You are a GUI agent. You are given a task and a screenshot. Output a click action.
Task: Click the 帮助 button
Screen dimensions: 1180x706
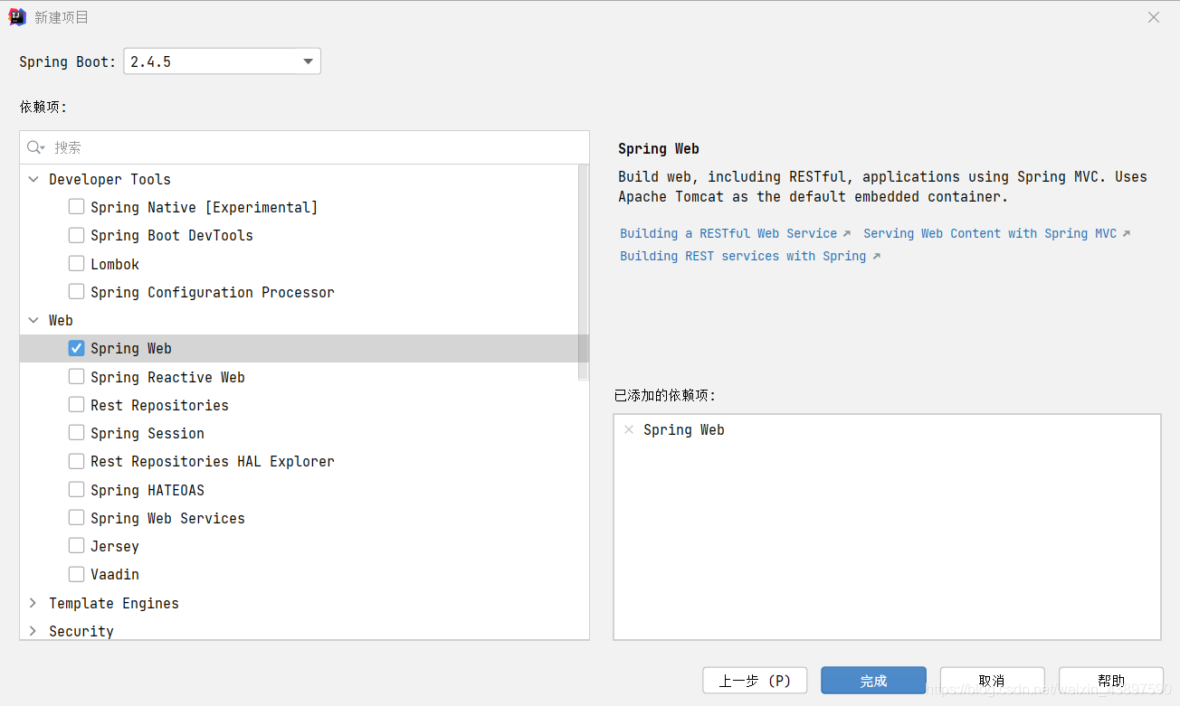[1110, 681]
